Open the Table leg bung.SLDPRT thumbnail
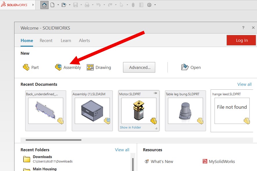This screenshot has width=257, height=171. (x=185, y=111)
